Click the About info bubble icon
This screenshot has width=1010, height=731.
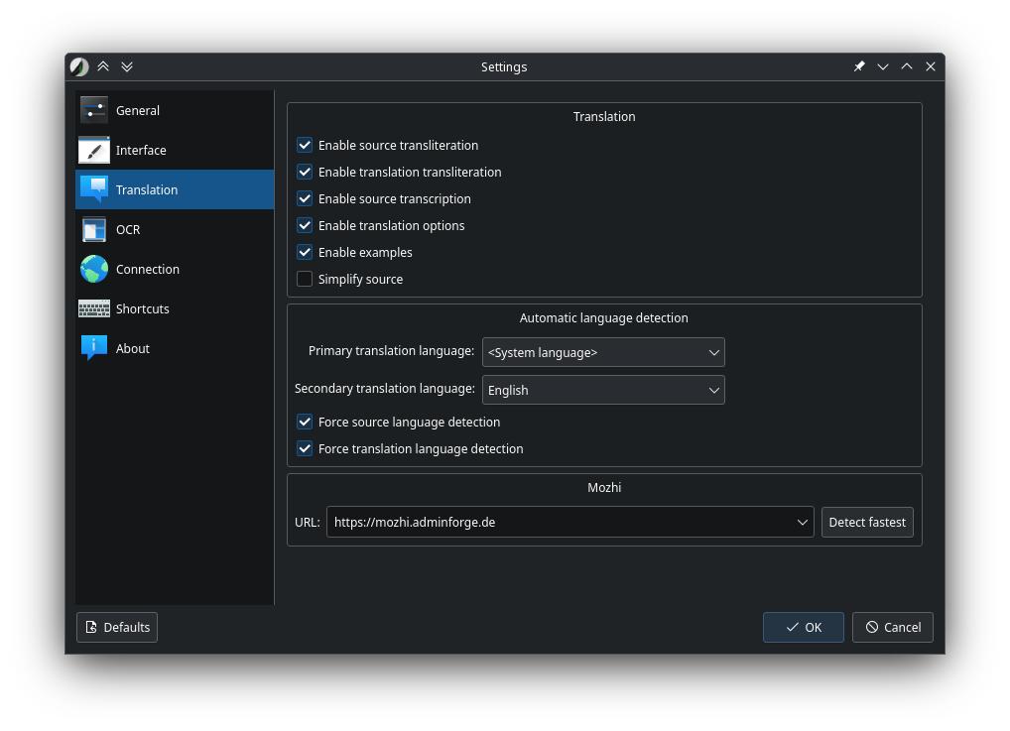point(94,348)
